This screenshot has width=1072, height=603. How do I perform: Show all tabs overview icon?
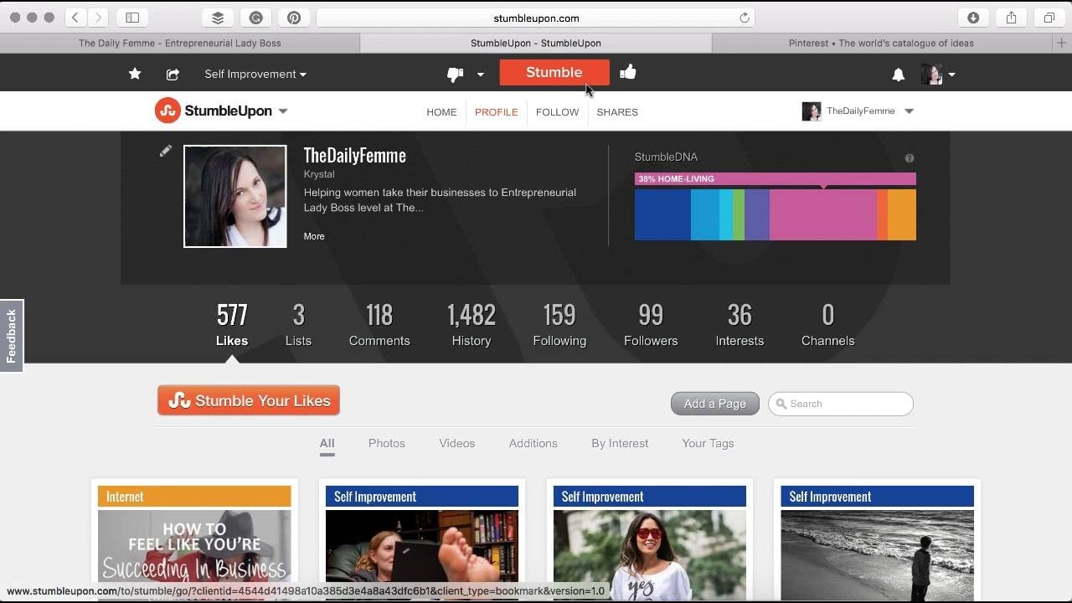point(1049,18)
